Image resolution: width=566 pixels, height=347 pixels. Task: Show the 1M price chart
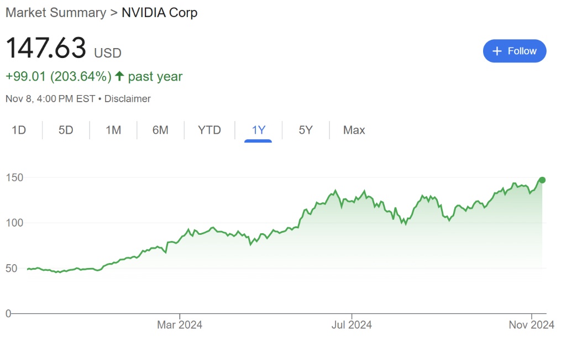tap(113, 130)
